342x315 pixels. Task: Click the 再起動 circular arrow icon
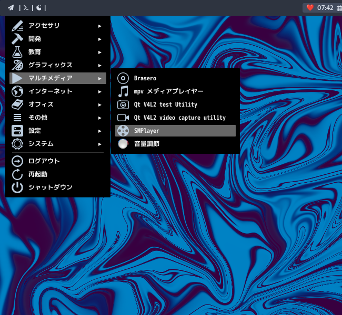coord(17,174)
